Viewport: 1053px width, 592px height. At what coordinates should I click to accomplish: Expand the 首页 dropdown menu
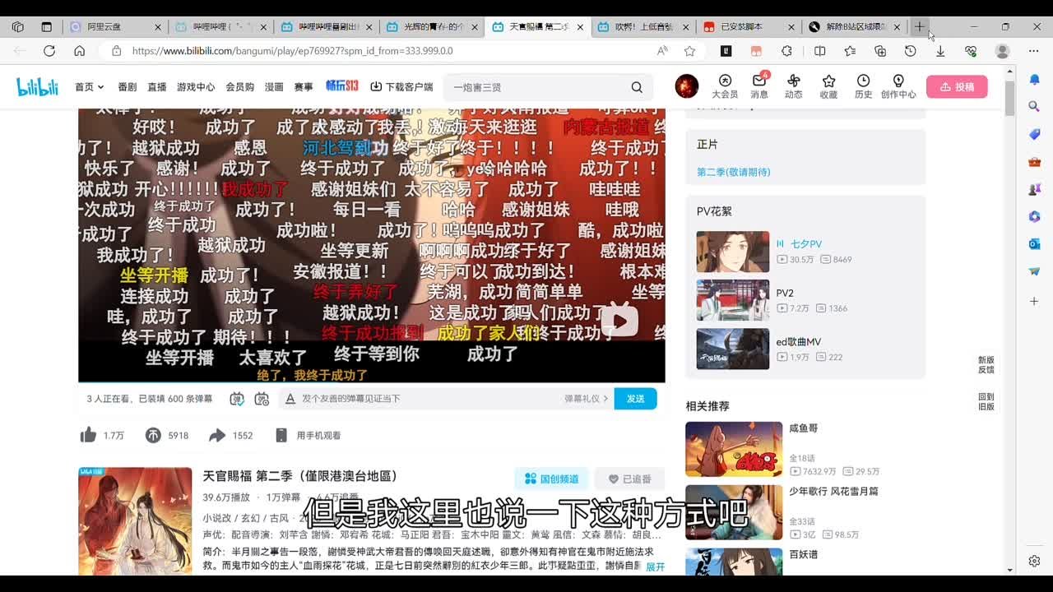(x=90, y=87)
